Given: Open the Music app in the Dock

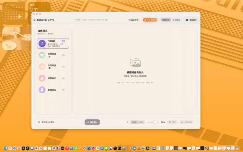Looking at the screenshot, I should click(x=67, y=148).
